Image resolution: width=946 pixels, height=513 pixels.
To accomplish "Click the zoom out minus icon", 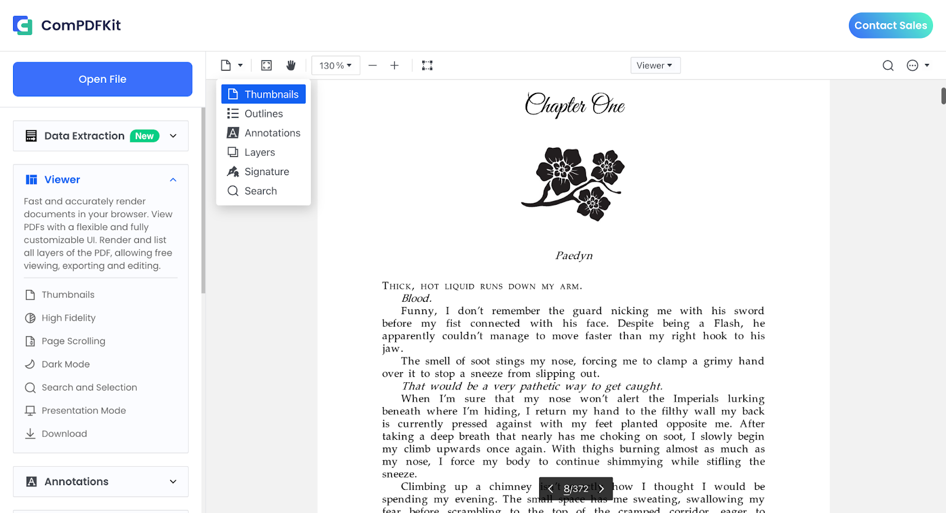I will [x=372, y=66].
